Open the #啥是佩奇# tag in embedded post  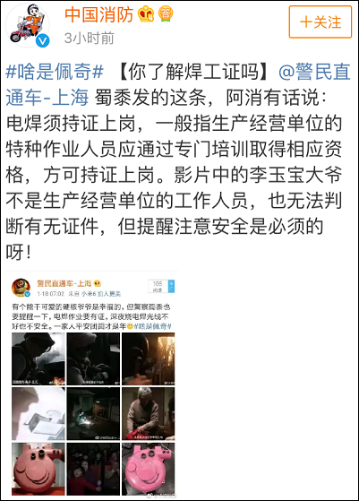click(x=152, y=326)
